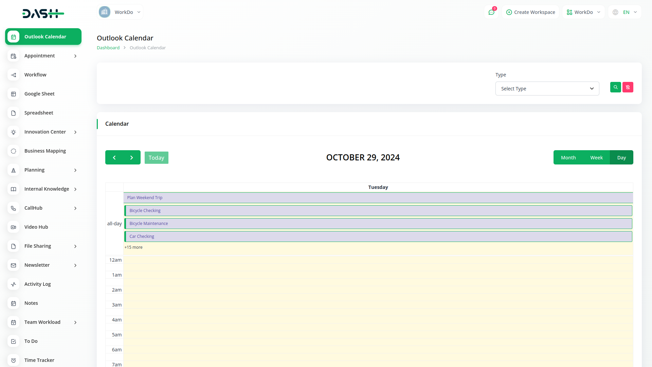Open the Dashboard breadcrumb link
This screenshot has width=652, height=367.
(x=108, y=48)
